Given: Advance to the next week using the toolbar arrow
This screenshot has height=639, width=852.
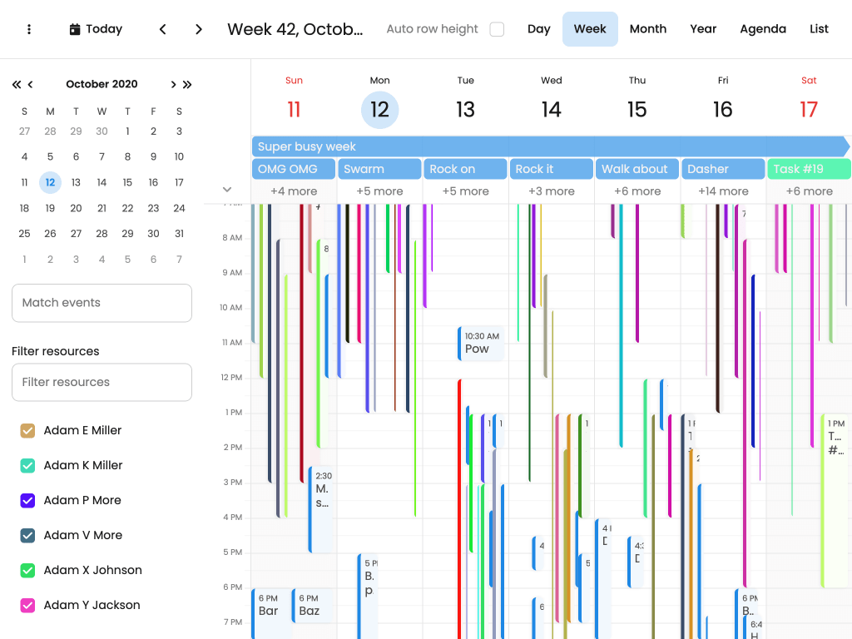Looking at the screenshot, I should 199,29.
